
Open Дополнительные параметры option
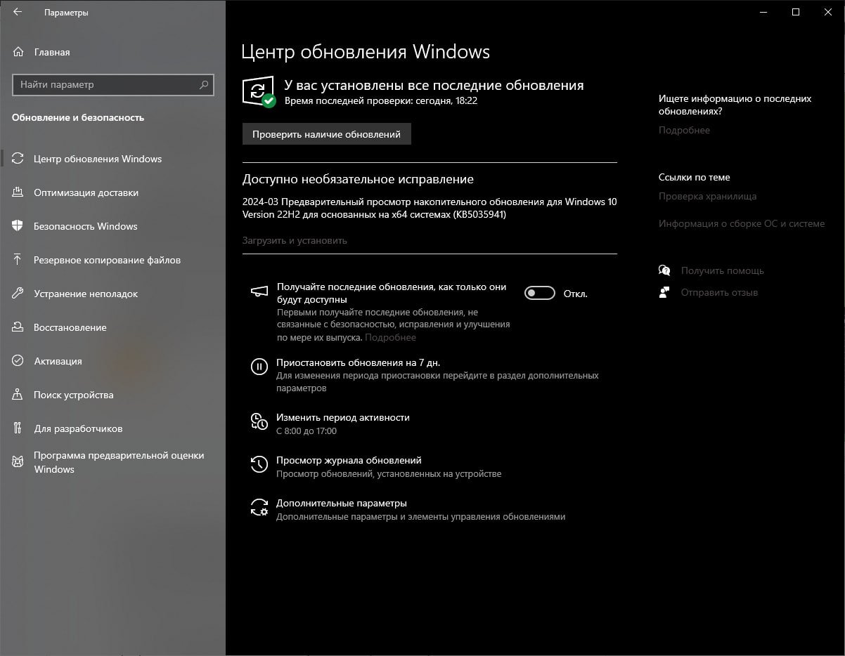(x=342, y=503)
